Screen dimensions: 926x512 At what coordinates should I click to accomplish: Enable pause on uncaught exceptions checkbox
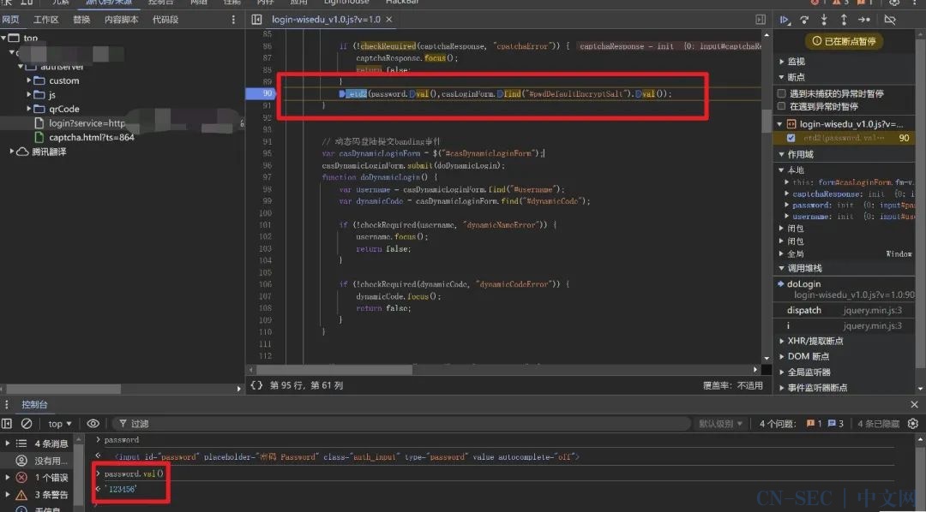[x=782, y=94]
